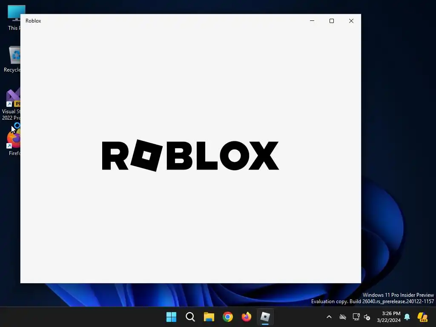Open network status tray icon
436x327 pixels.
(356, 317)
